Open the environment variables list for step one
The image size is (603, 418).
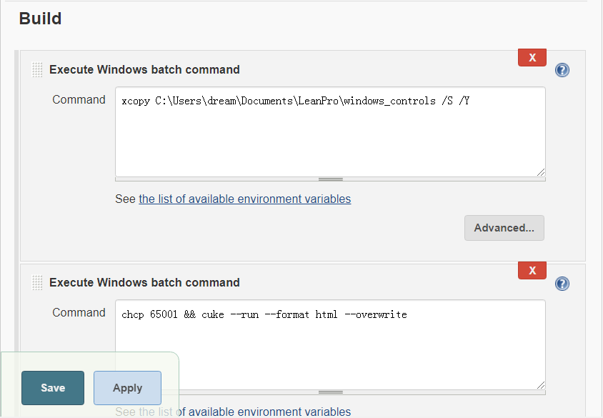click(244, 199)
